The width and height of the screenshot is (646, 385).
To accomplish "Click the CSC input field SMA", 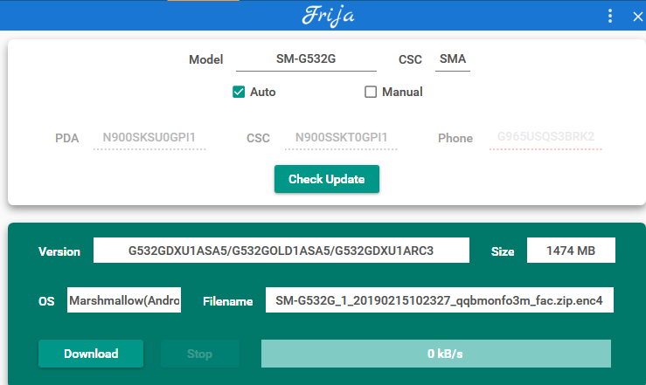I will [x=452, y=59].
